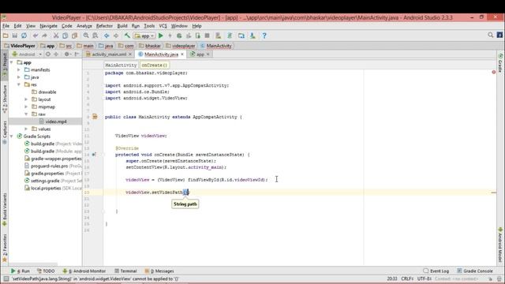Click the navigate Forward arrow icon
This screenshot has height=284, width=505.
pos(116,35)
